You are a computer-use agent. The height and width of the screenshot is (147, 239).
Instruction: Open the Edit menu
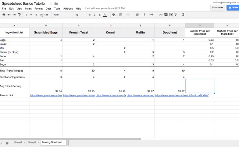11,8
